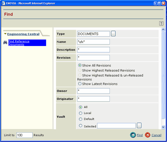Image resolution: width=167 pixels, height=142 pixels.
Task: Click the Find link
Action: click(x=140, y=135)
